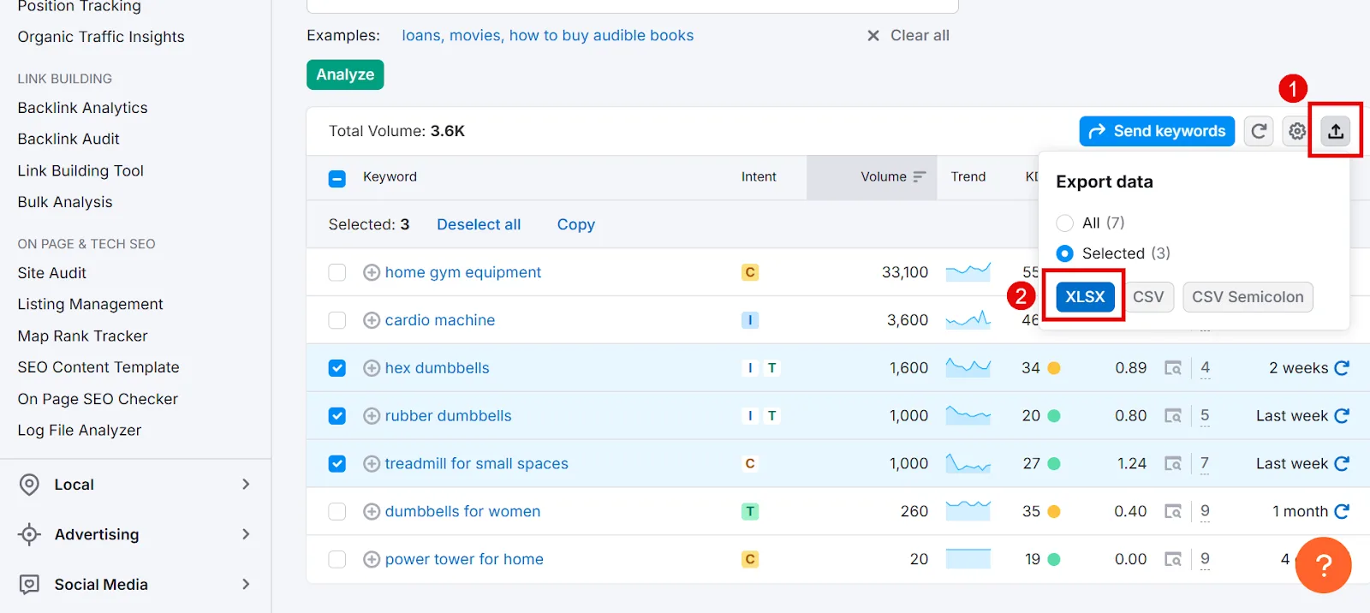Click the Send keywords button
Image resolution: width=1370 pixels, height=613 pixels.
tap(1157, 131)
